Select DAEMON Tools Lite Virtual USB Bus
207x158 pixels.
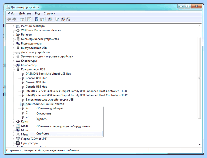click(48, 74)
